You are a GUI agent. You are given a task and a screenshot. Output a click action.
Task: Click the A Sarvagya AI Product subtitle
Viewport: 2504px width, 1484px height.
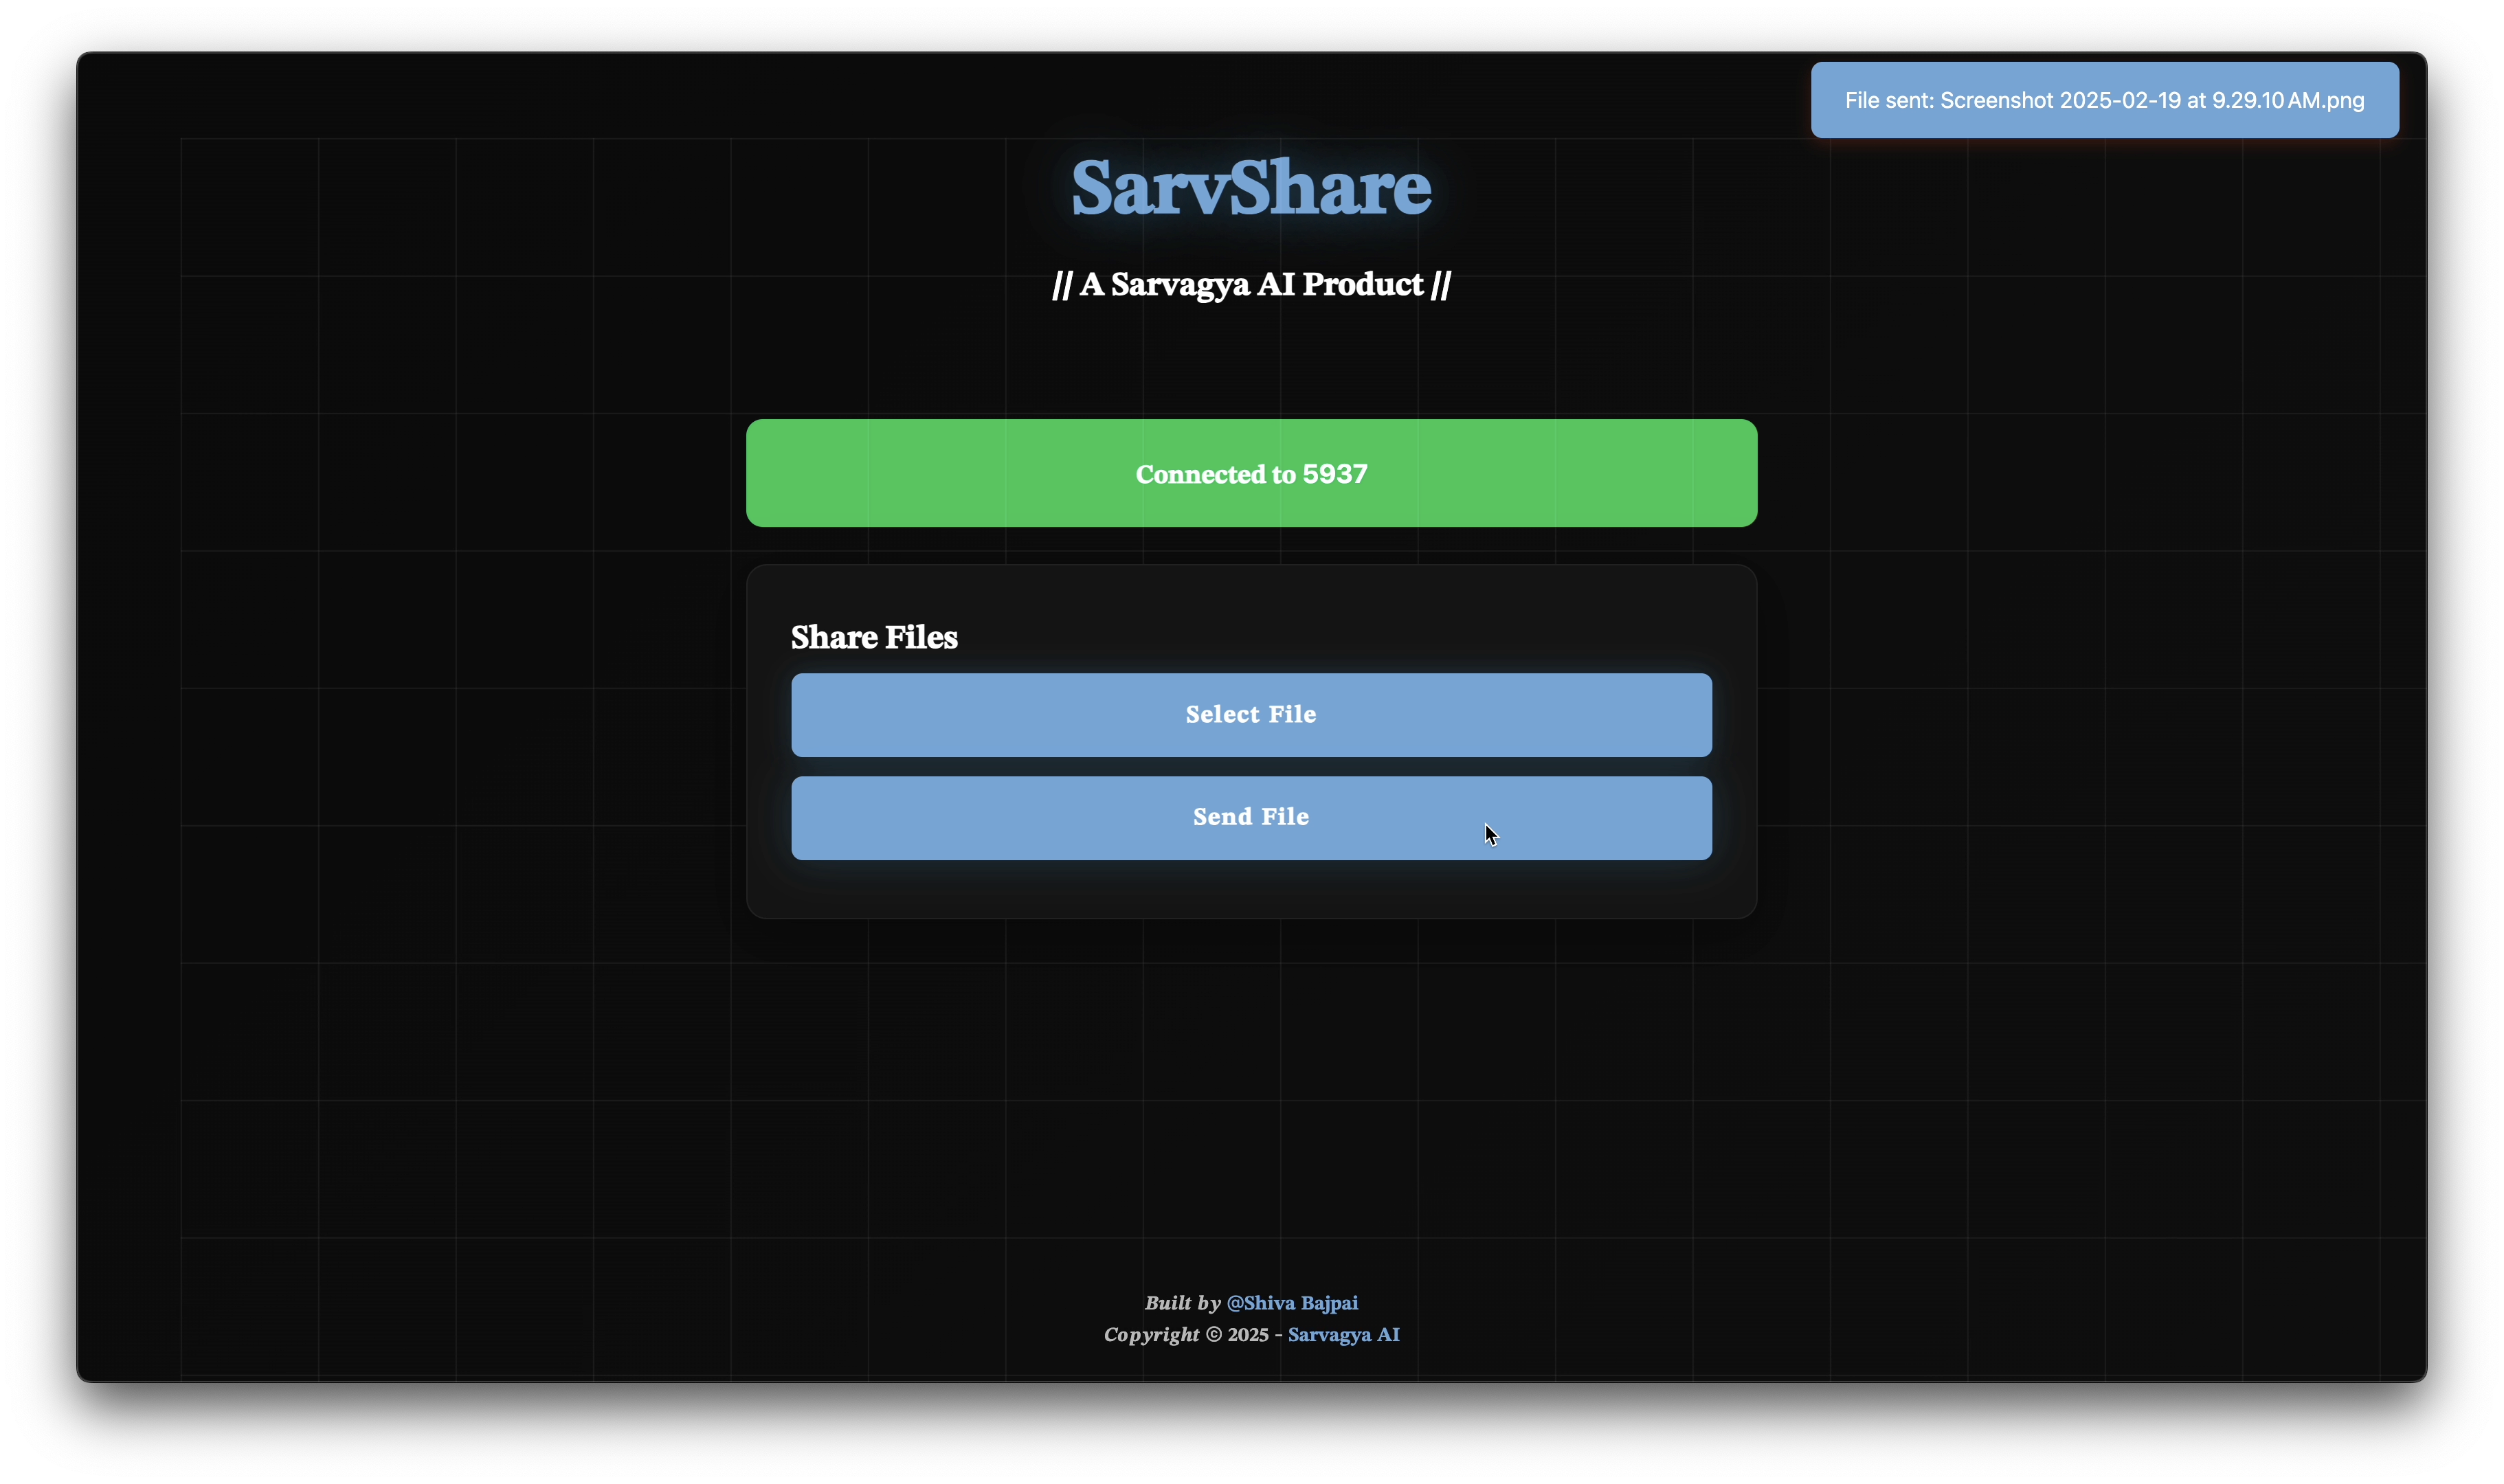click(x=1251, y=284)
